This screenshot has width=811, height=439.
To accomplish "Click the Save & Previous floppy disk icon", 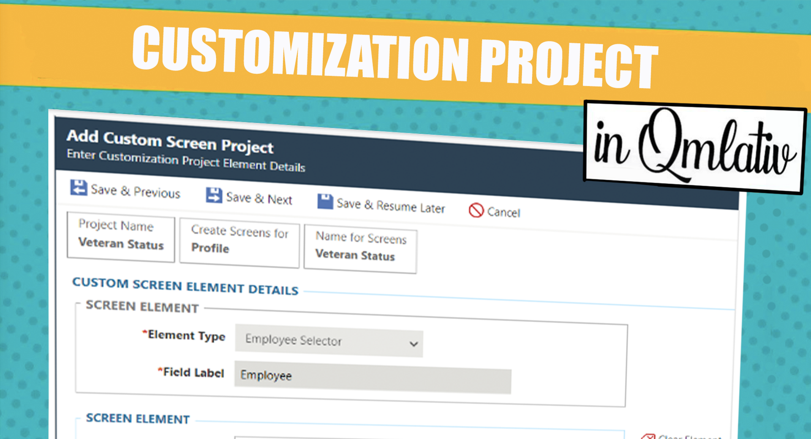I will (x=79, y=188).
